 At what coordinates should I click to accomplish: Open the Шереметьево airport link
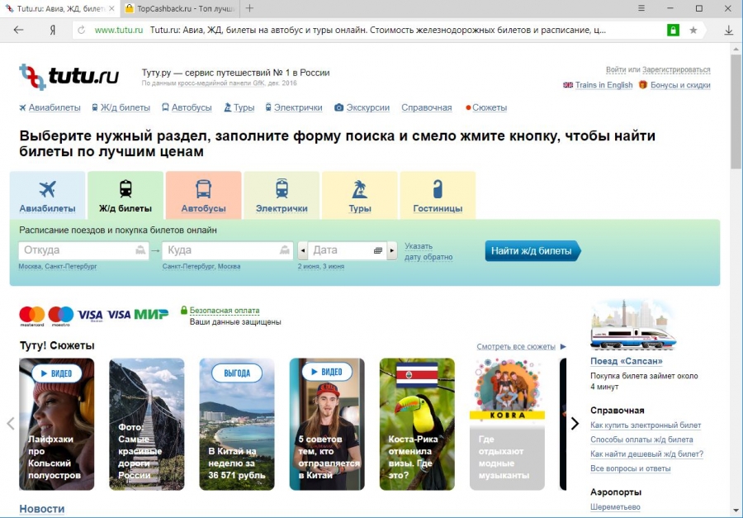615,507
